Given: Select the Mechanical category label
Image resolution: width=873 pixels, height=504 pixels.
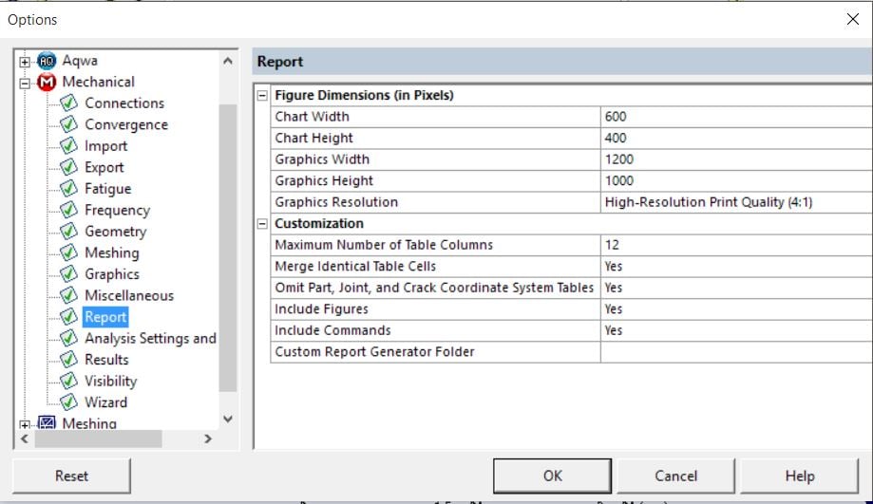Looking at the screenshot, I should point(99,83).
